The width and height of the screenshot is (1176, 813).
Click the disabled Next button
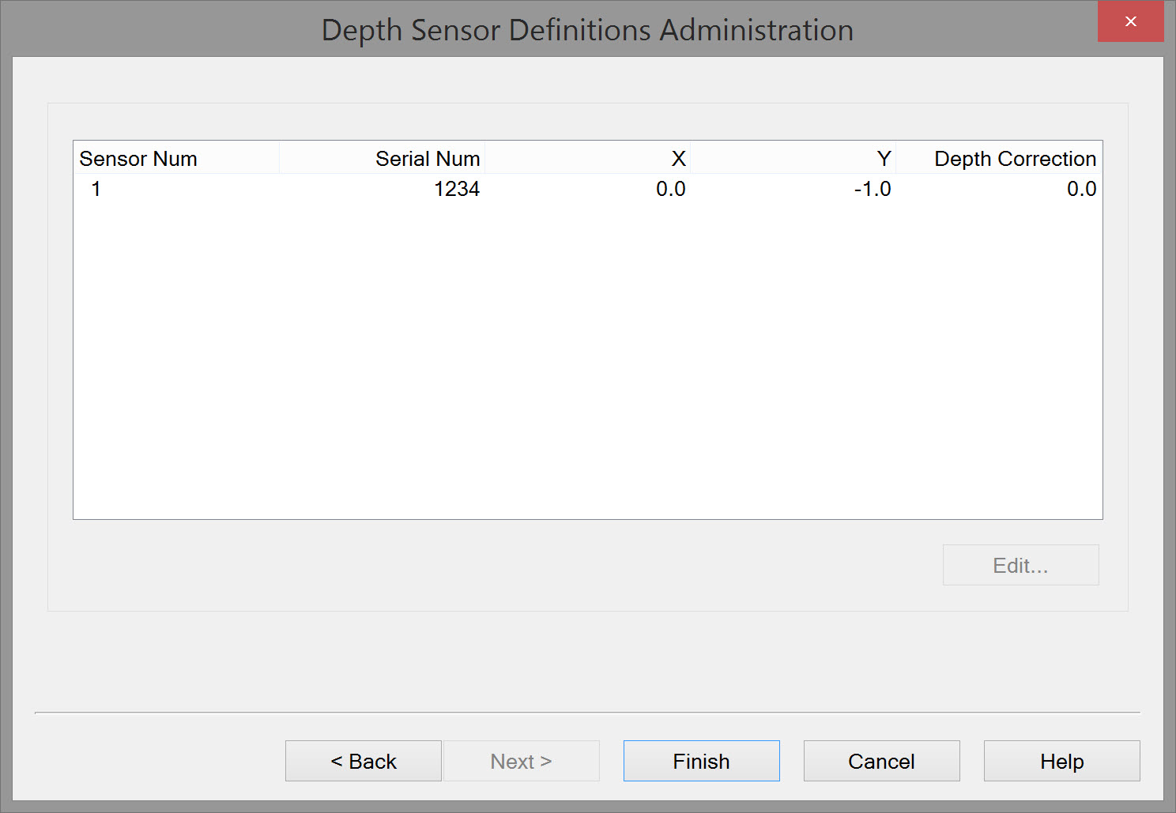(x=521, y=761)
